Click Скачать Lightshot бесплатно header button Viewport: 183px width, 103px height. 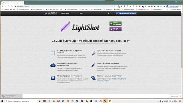(x=126, y=13)
